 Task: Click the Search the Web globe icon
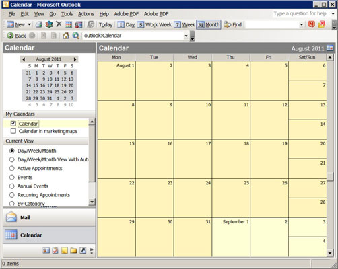[x=76, y=36]
